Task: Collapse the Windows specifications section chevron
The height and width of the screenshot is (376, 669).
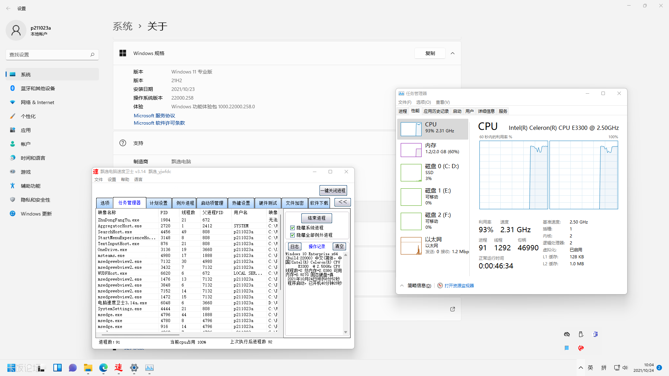Action: (453, 53)
